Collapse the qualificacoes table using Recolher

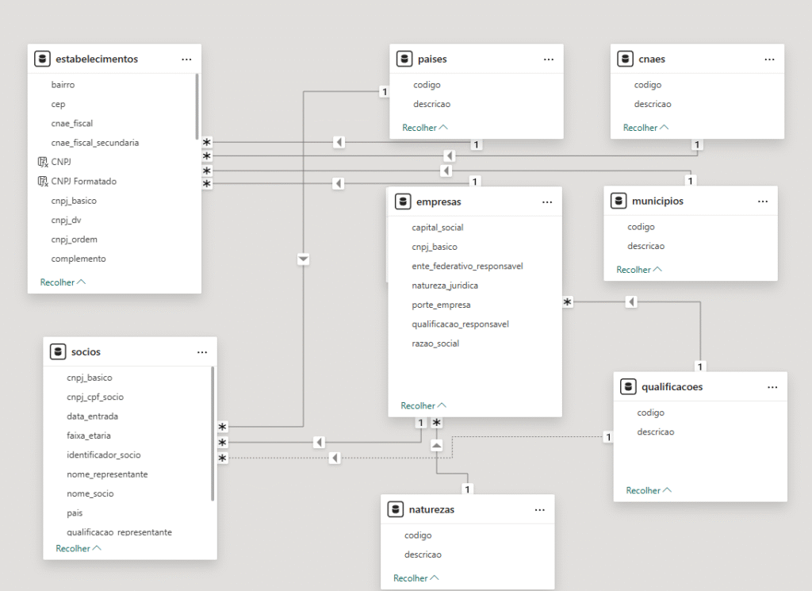648,490
